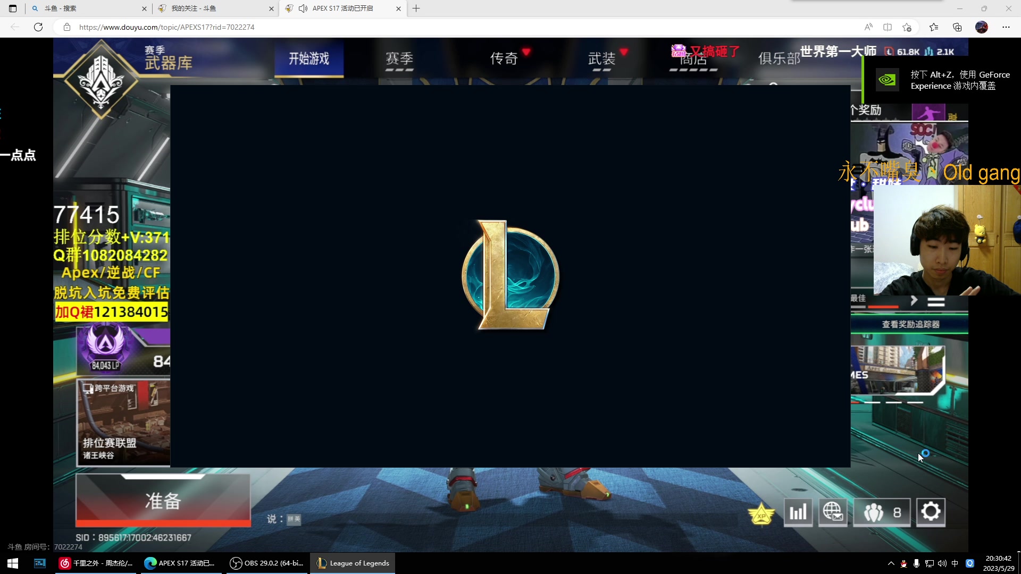The image size is (1021, 574).
Task: Open the stats bar-chart icon
Action: tap(798, 512)
